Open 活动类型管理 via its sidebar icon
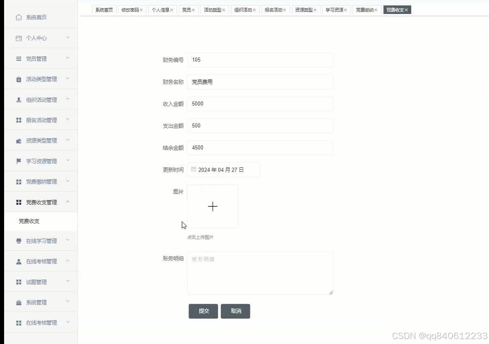489x344 pixels. 18,79
